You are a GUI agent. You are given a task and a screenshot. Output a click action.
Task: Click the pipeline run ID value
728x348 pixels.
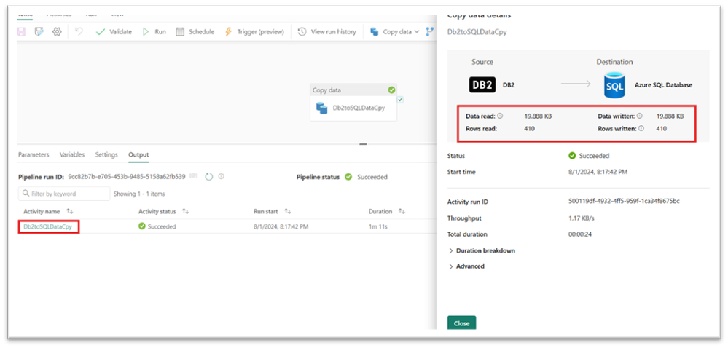point(127,177)
